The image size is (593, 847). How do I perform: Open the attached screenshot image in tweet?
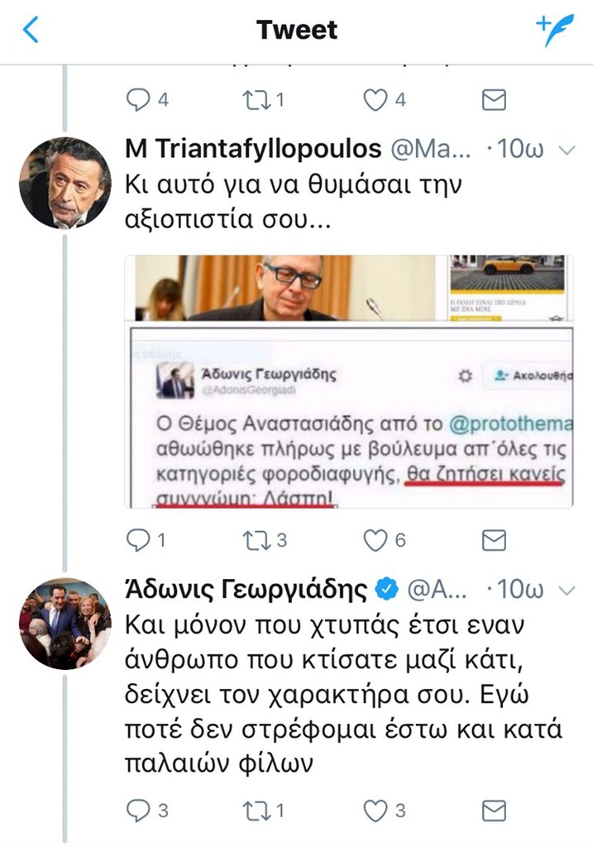349,380
